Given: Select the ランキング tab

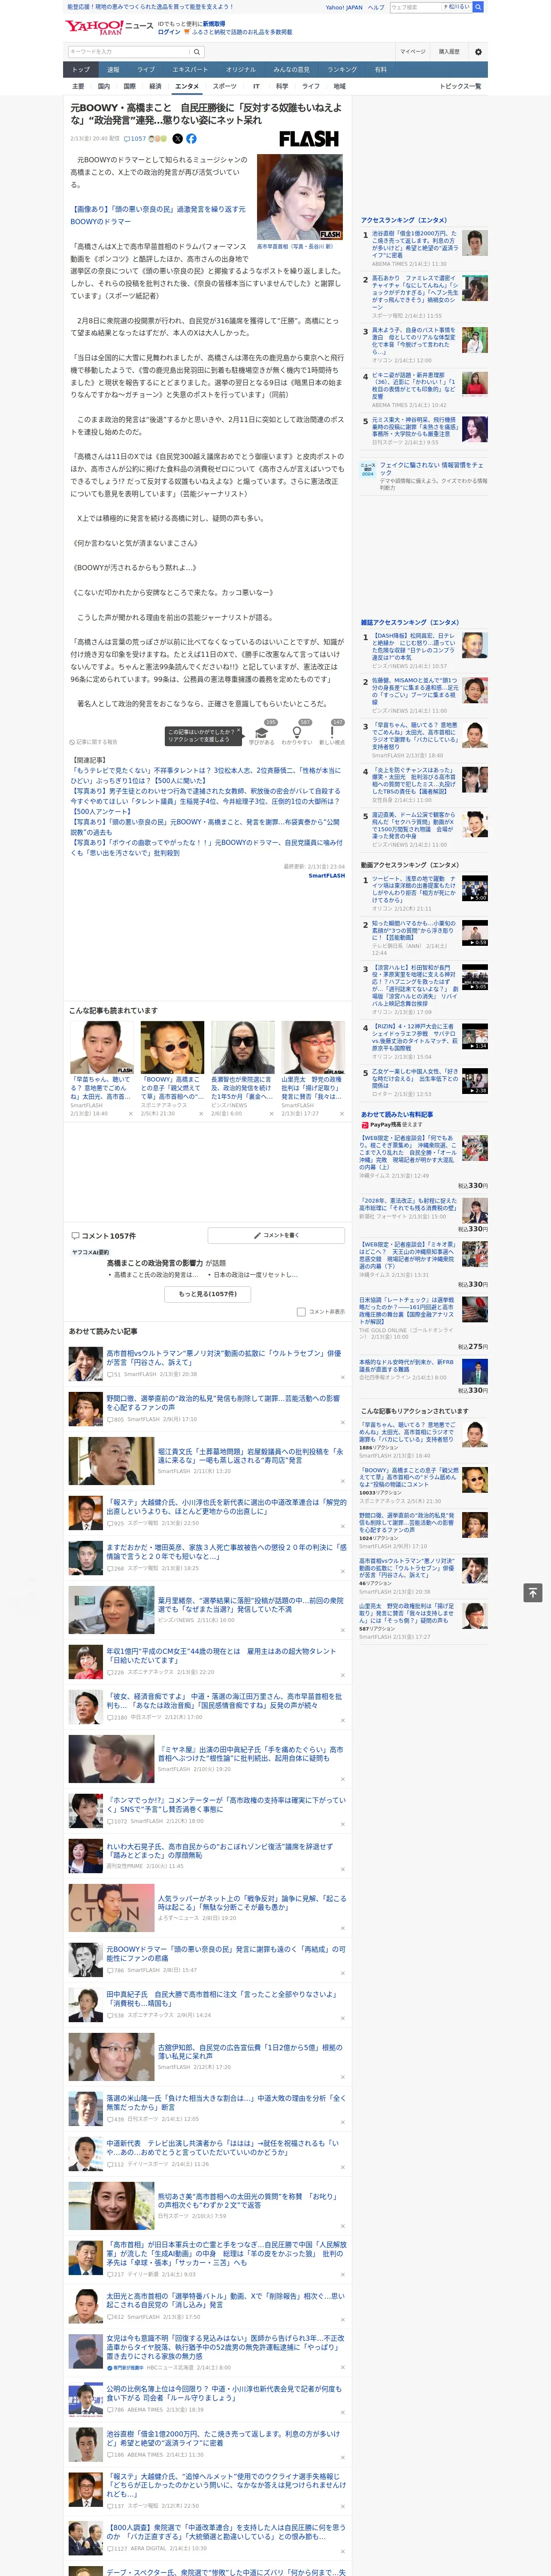Looking at the screenshot, I should (x=342, y=70).
